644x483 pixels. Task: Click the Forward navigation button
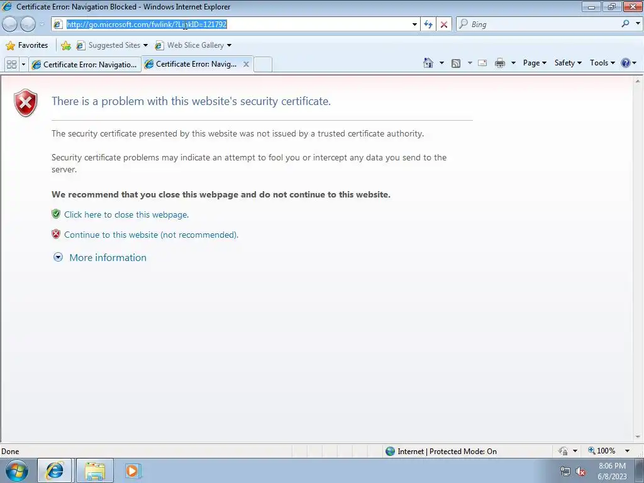[x=28, y=25]
